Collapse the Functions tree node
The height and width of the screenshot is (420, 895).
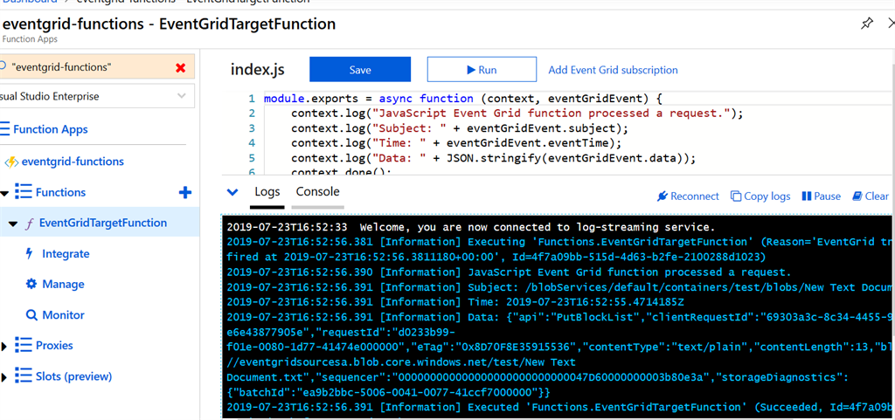[x=5, y=192]
